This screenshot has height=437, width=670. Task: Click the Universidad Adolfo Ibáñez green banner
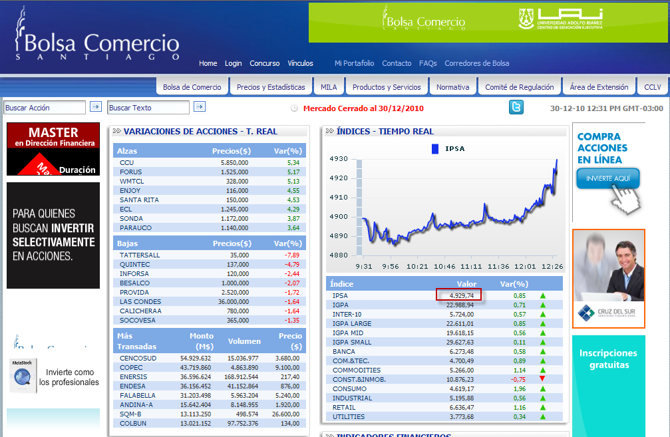pyautogui.click(x=488, y=23)
